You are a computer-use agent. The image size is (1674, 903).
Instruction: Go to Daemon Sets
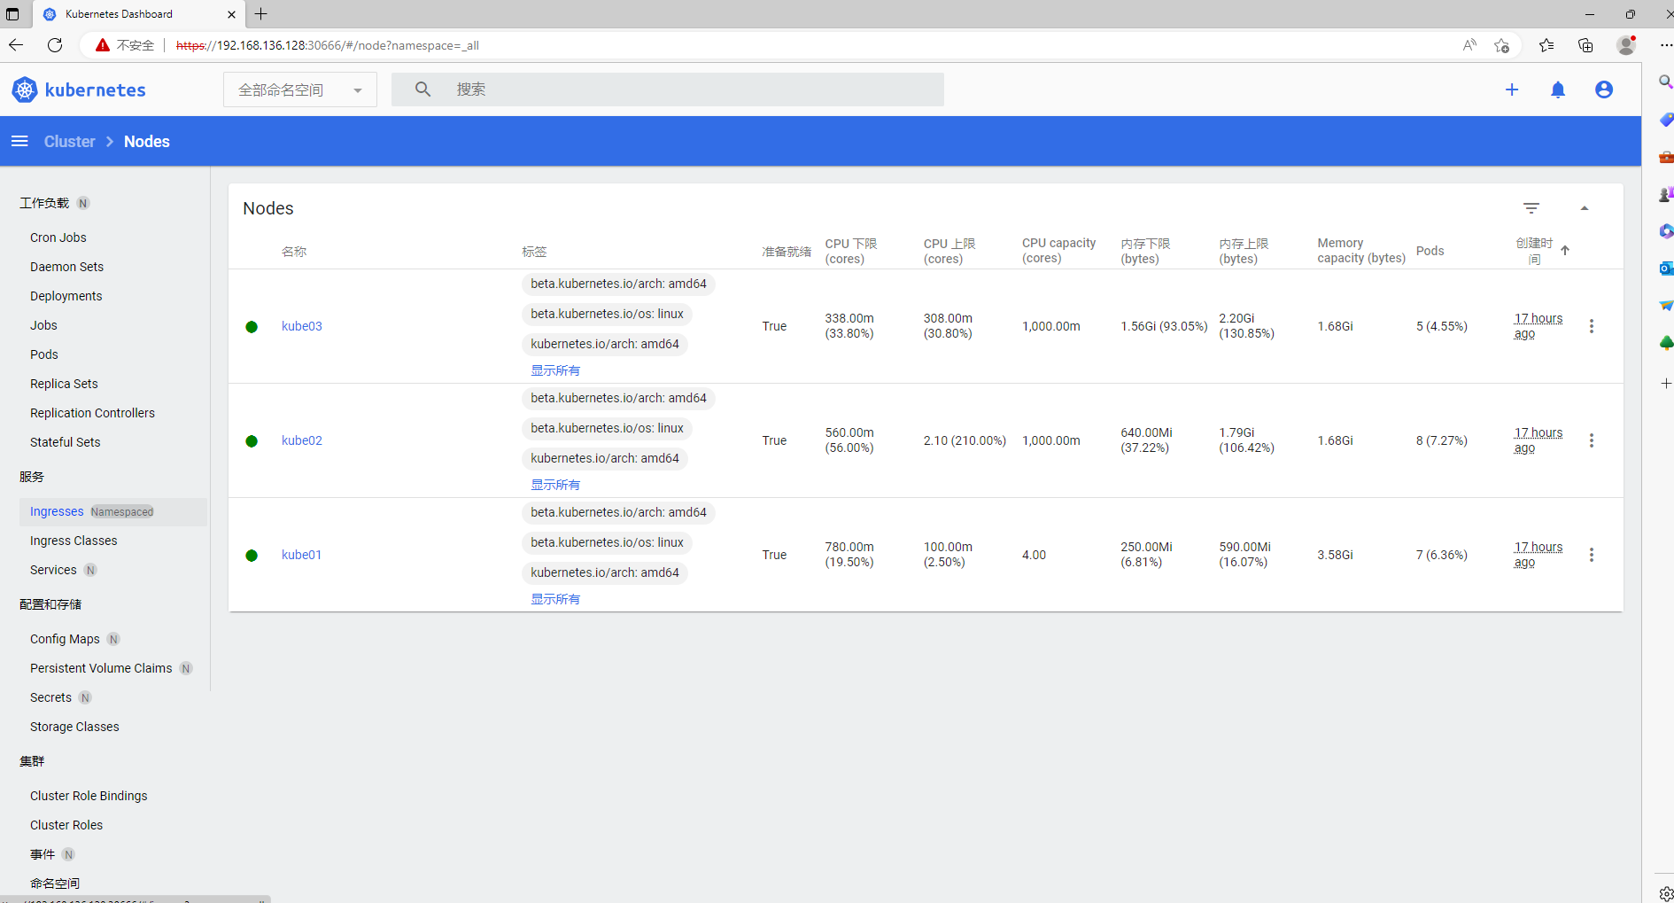(x=66, y=267)
